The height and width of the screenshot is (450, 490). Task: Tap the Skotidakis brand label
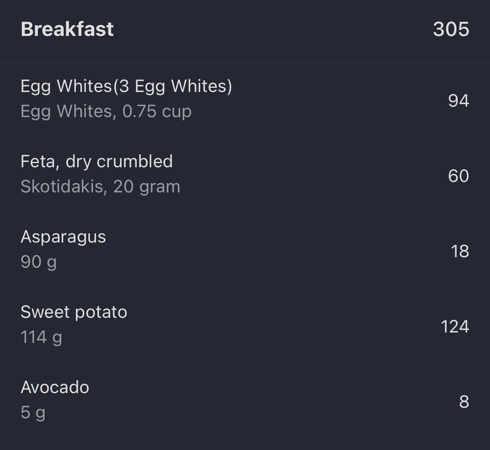(62, 187)
